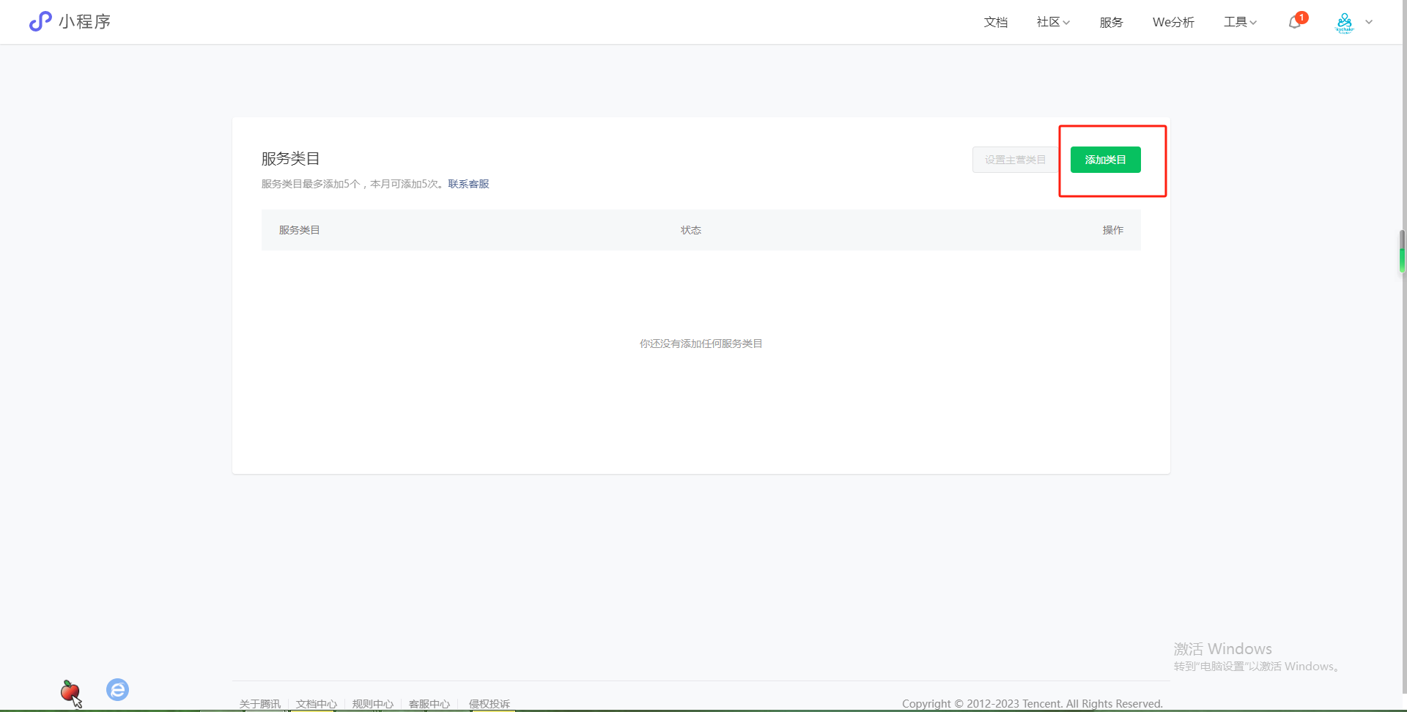Open the notification bell icon
This screenshot has height=712, width=1407.
point(1295,22)
